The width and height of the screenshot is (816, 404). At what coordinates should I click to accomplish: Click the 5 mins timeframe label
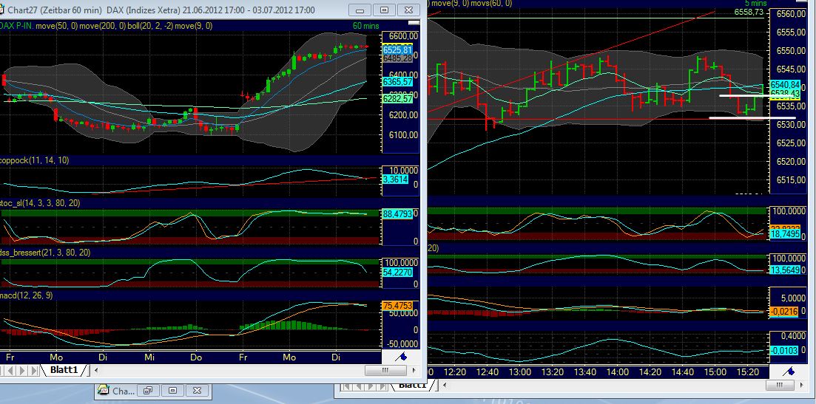[x=755, y=4]
